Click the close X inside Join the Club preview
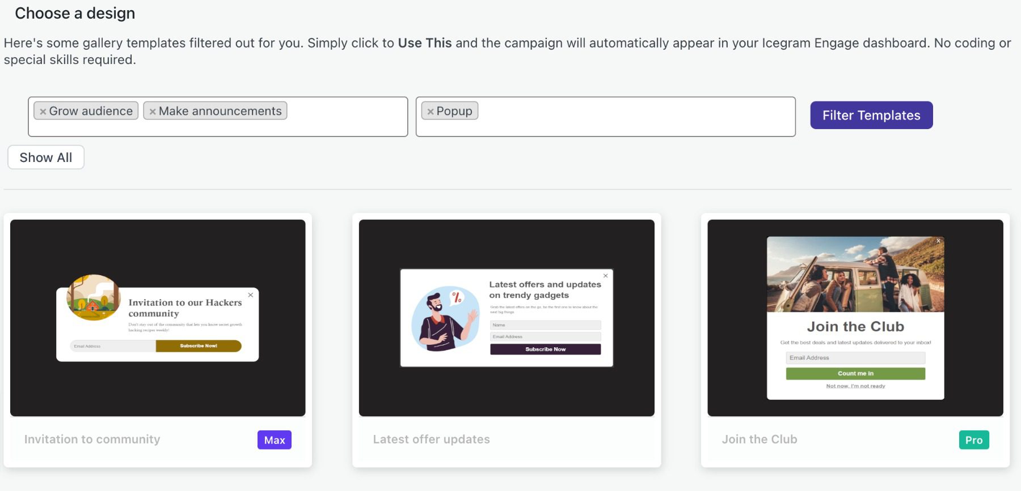This screenshot has height=491, width=1021. 940,240
